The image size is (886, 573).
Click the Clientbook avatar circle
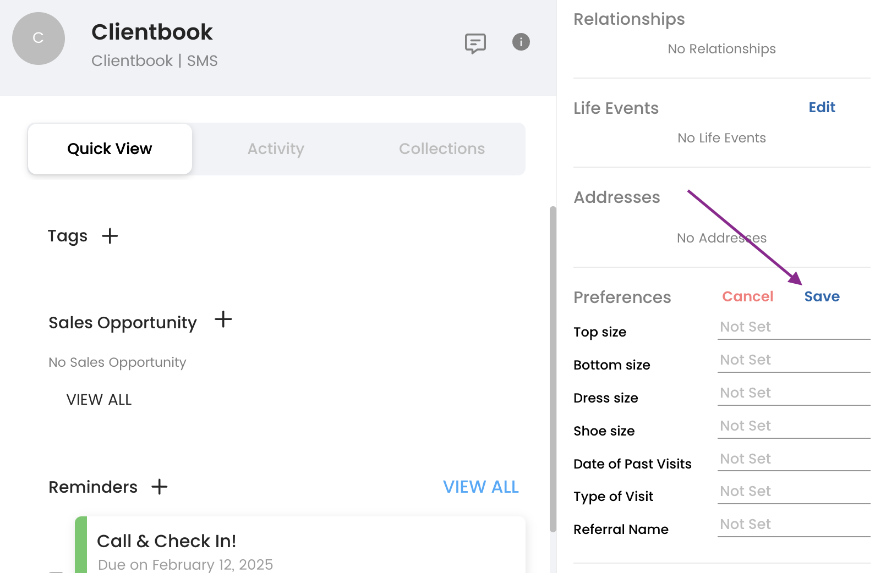[39, 38]
